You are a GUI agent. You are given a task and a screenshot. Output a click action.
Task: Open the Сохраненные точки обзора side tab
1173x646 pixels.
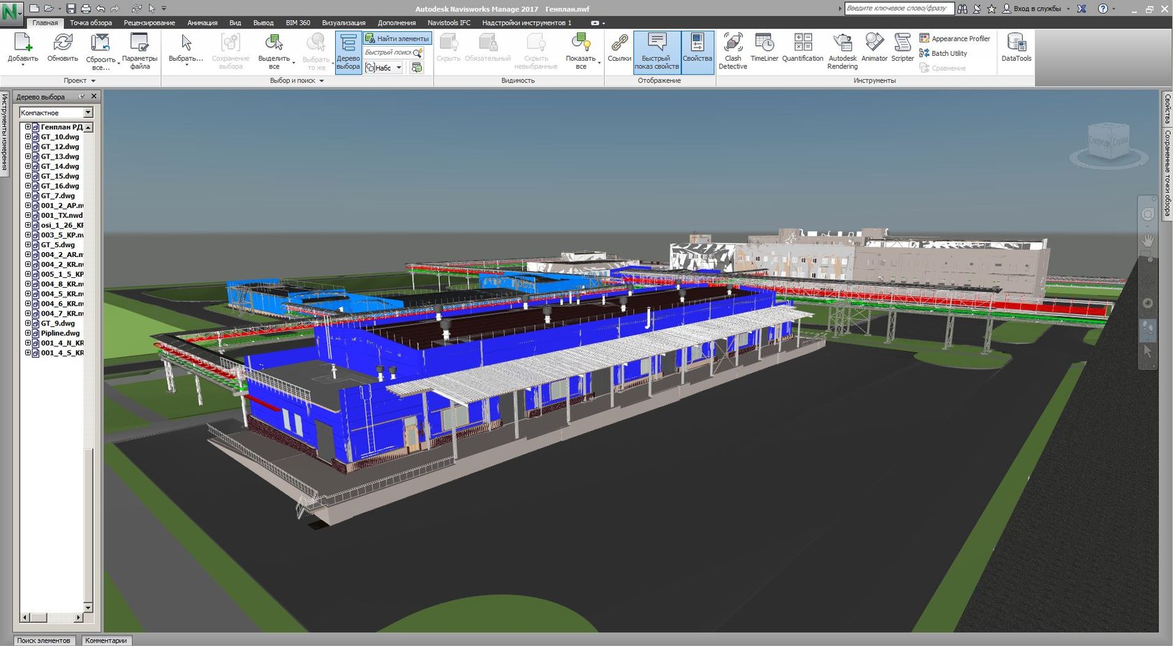(1167, 174)
